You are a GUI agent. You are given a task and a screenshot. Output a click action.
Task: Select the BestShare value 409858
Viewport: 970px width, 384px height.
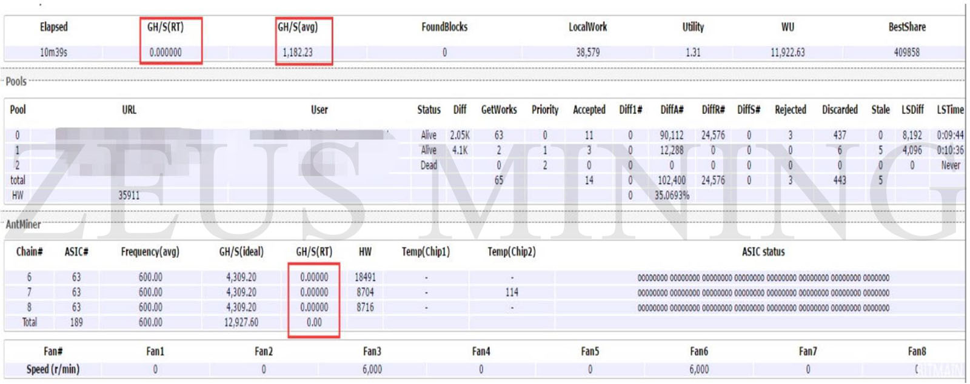click(x=907, y=53)
